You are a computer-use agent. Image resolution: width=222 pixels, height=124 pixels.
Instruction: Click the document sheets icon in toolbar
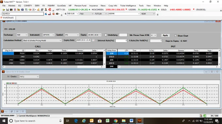[x=26, y=9]
